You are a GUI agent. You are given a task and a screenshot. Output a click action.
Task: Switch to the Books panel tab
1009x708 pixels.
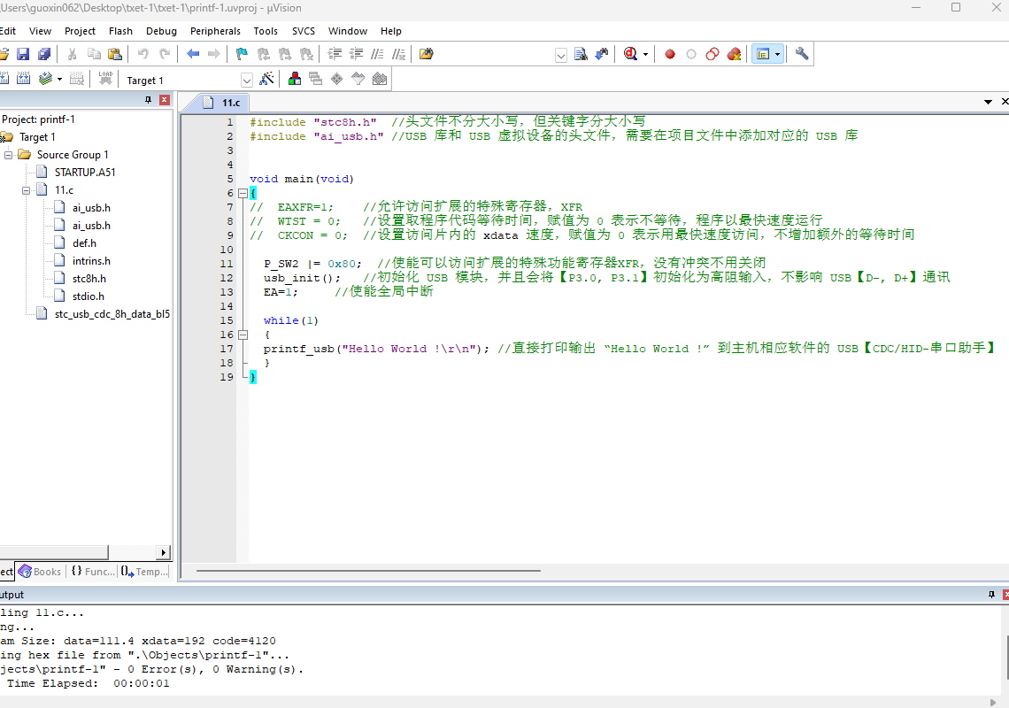point(40,572)
